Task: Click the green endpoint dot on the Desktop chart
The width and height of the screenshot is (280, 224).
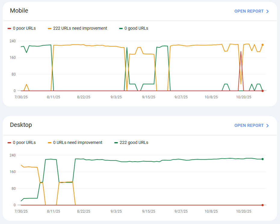Action: click(x=263, y=159)
